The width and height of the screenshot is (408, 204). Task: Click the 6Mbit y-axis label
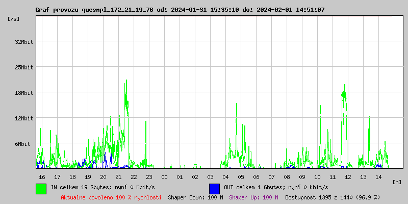point(25,144)
